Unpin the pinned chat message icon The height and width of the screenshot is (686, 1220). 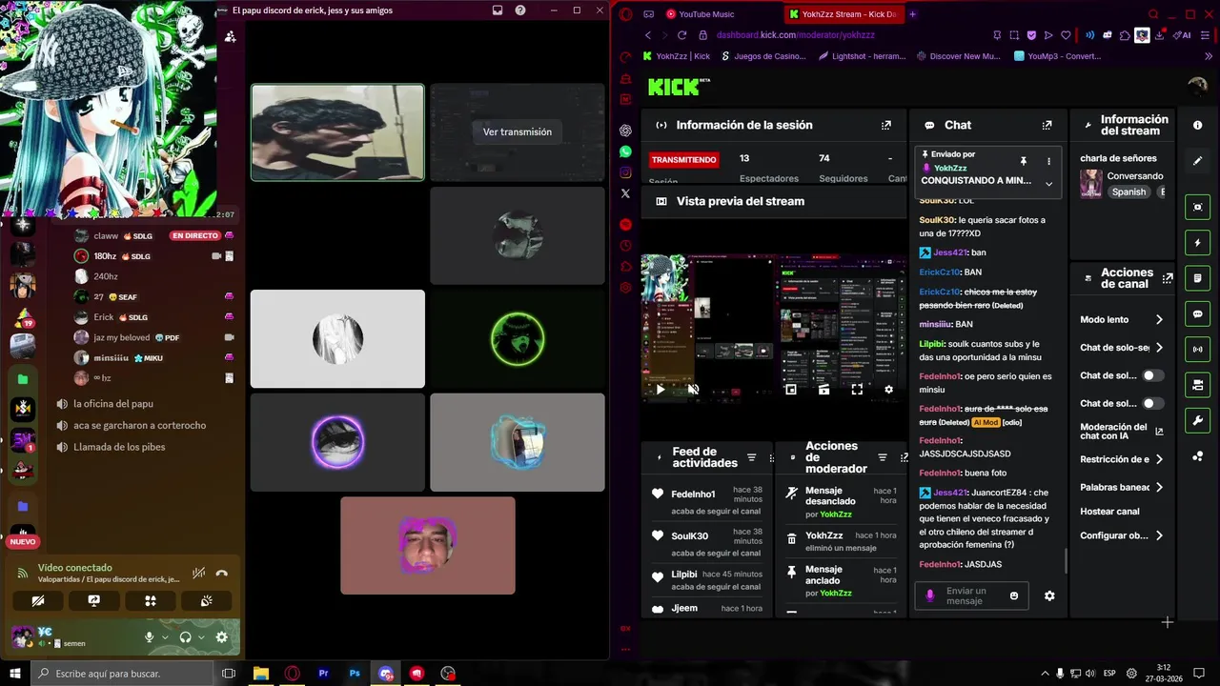click(x=1024, y=161)
